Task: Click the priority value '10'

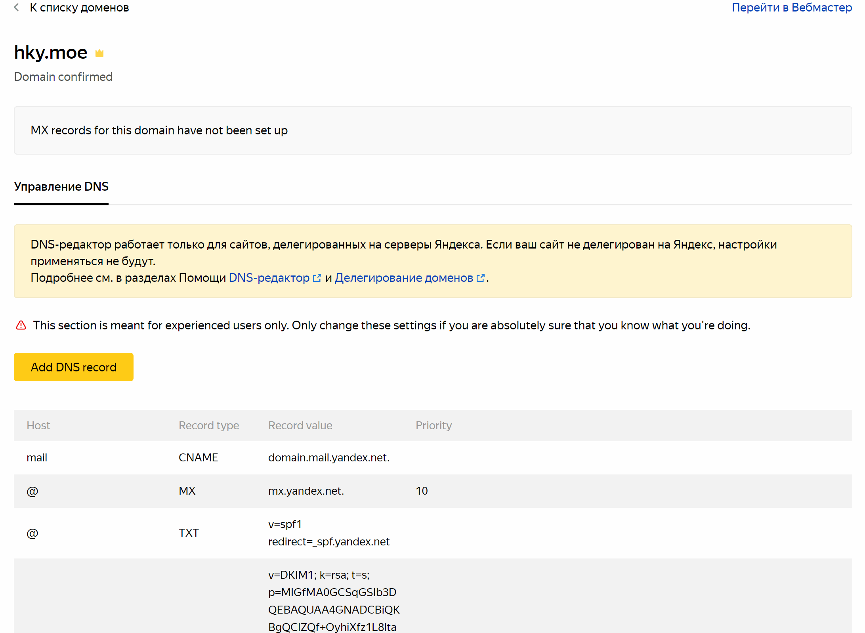Action: click(x=422, y=491)
